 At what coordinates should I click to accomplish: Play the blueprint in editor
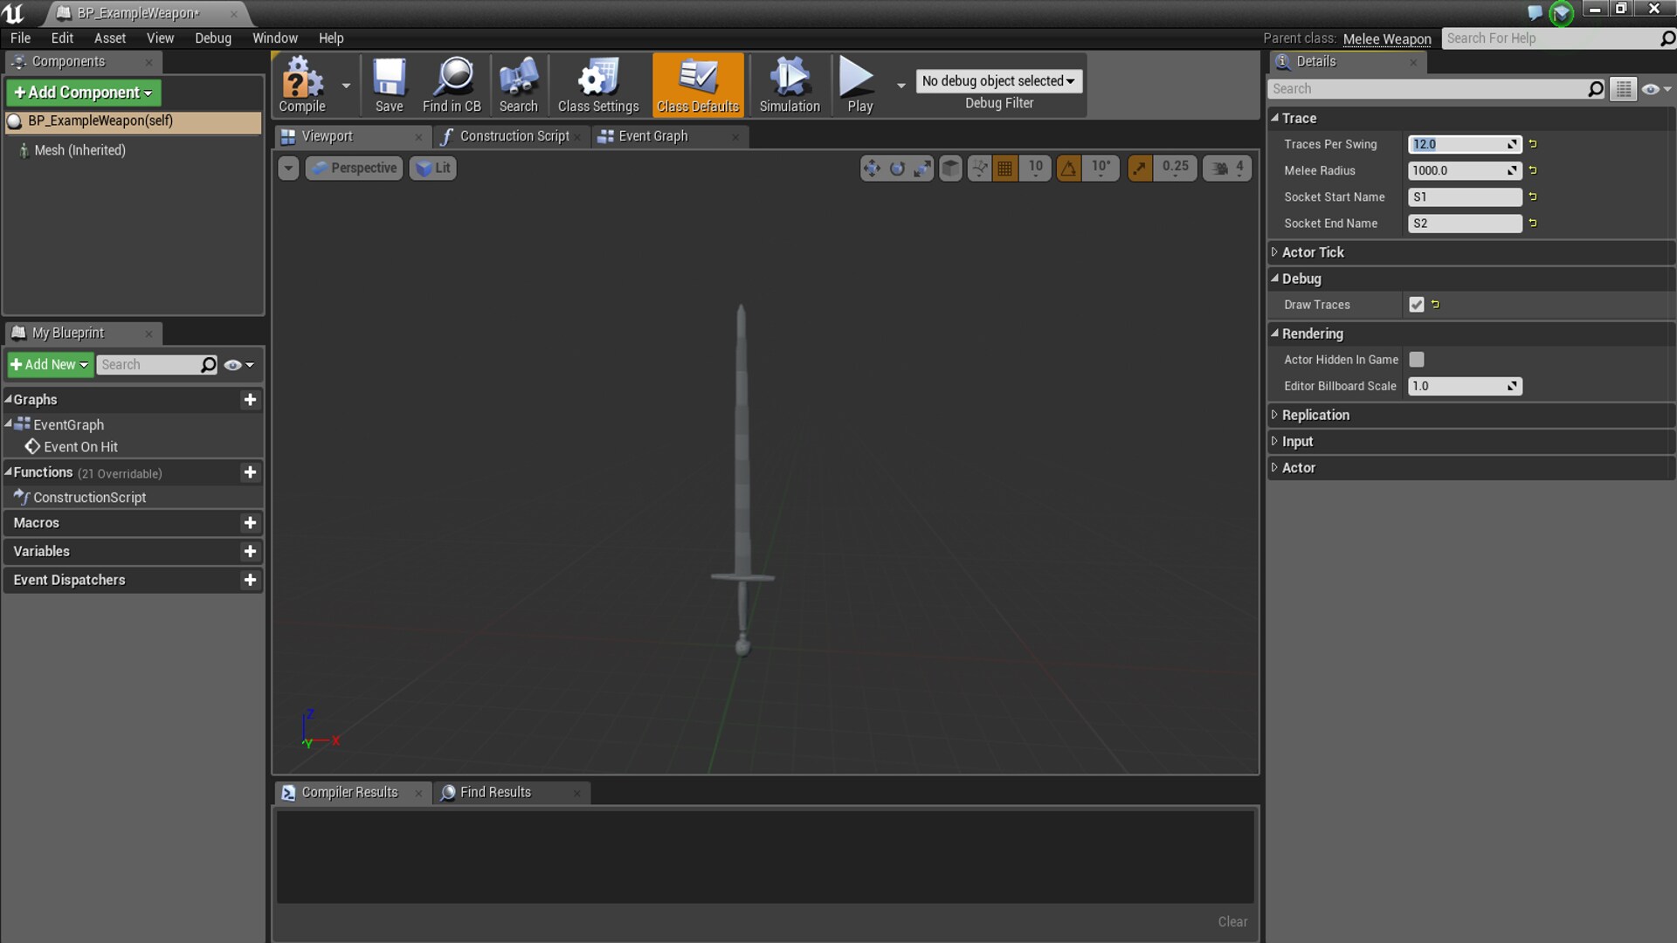859,85
